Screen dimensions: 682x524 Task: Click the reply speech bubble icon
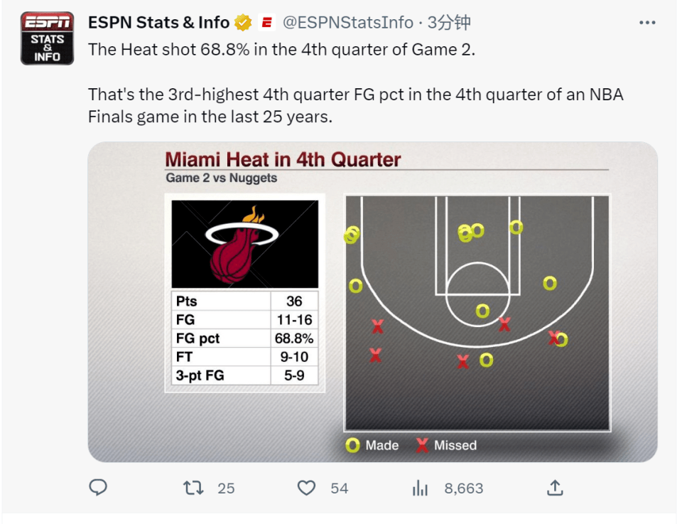(98, 488)
